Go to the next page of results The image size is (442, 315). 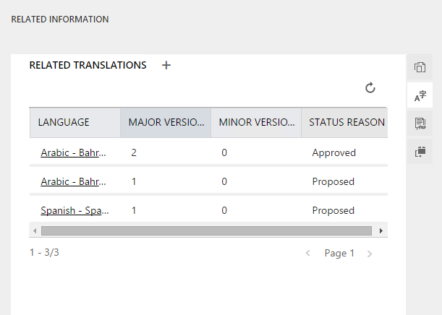click(x=370, y=254)
